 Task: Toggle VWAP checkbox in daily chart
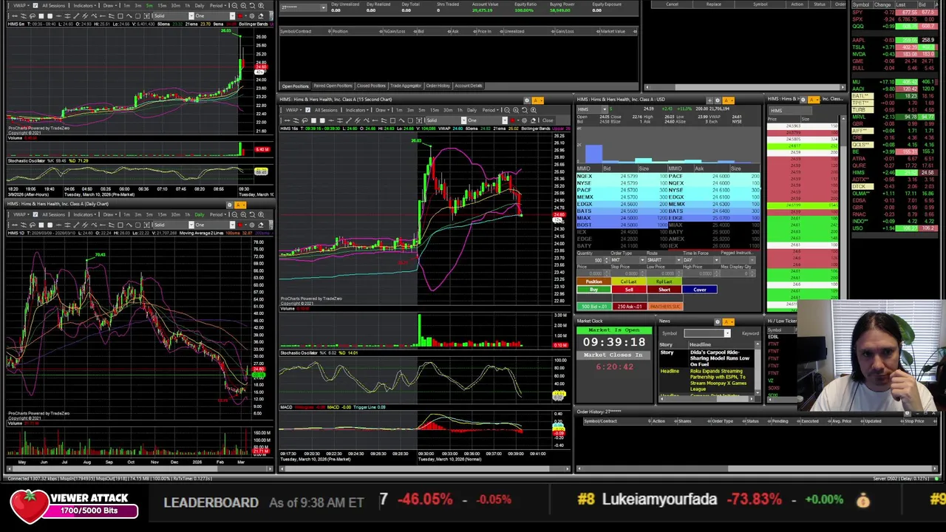(35, 214)
